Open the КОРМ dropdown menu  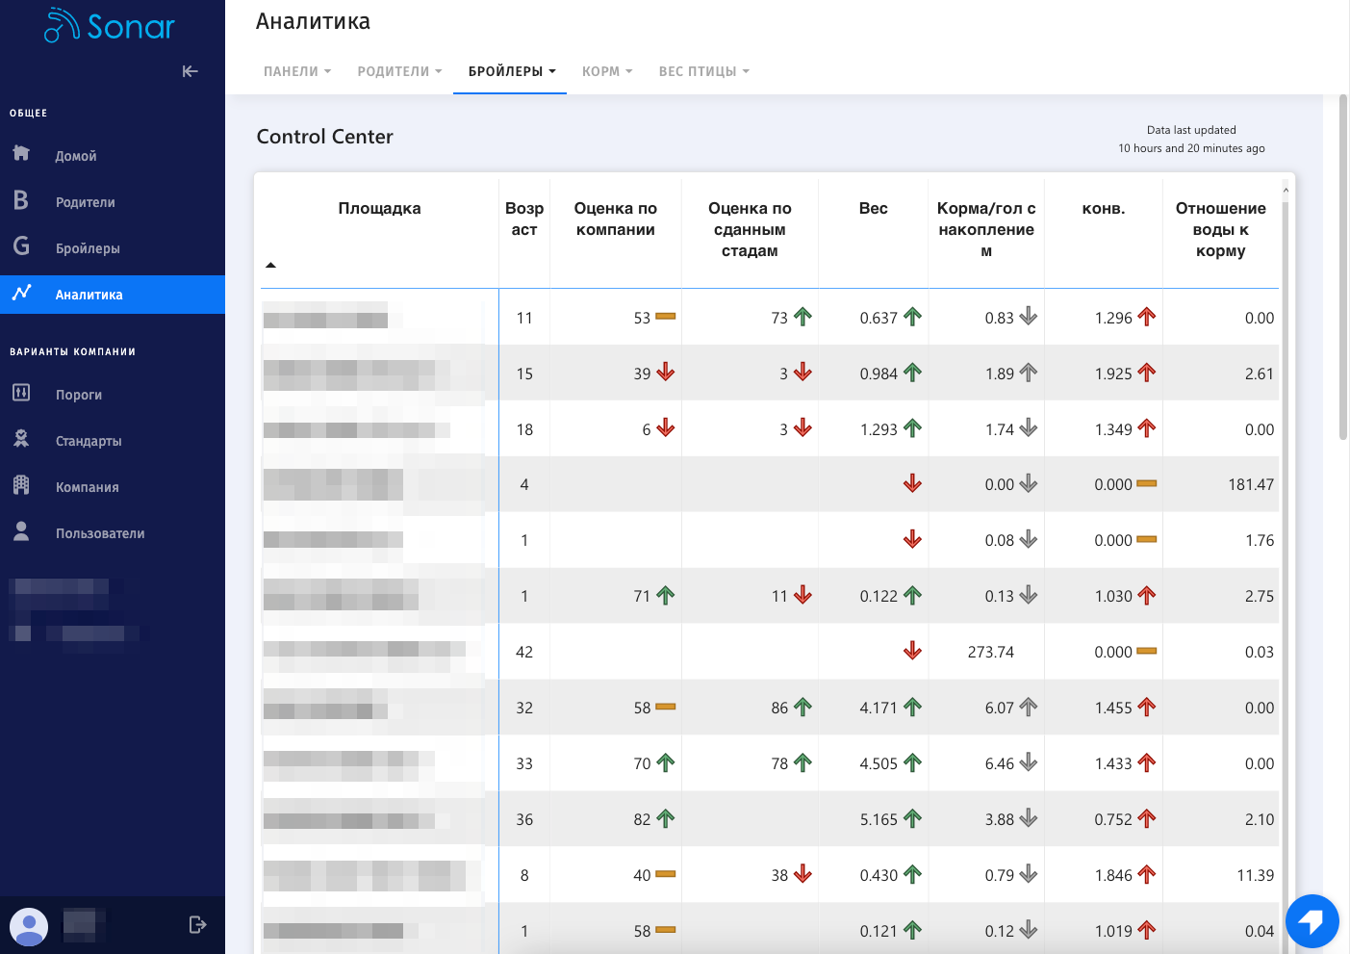[607, 71]
